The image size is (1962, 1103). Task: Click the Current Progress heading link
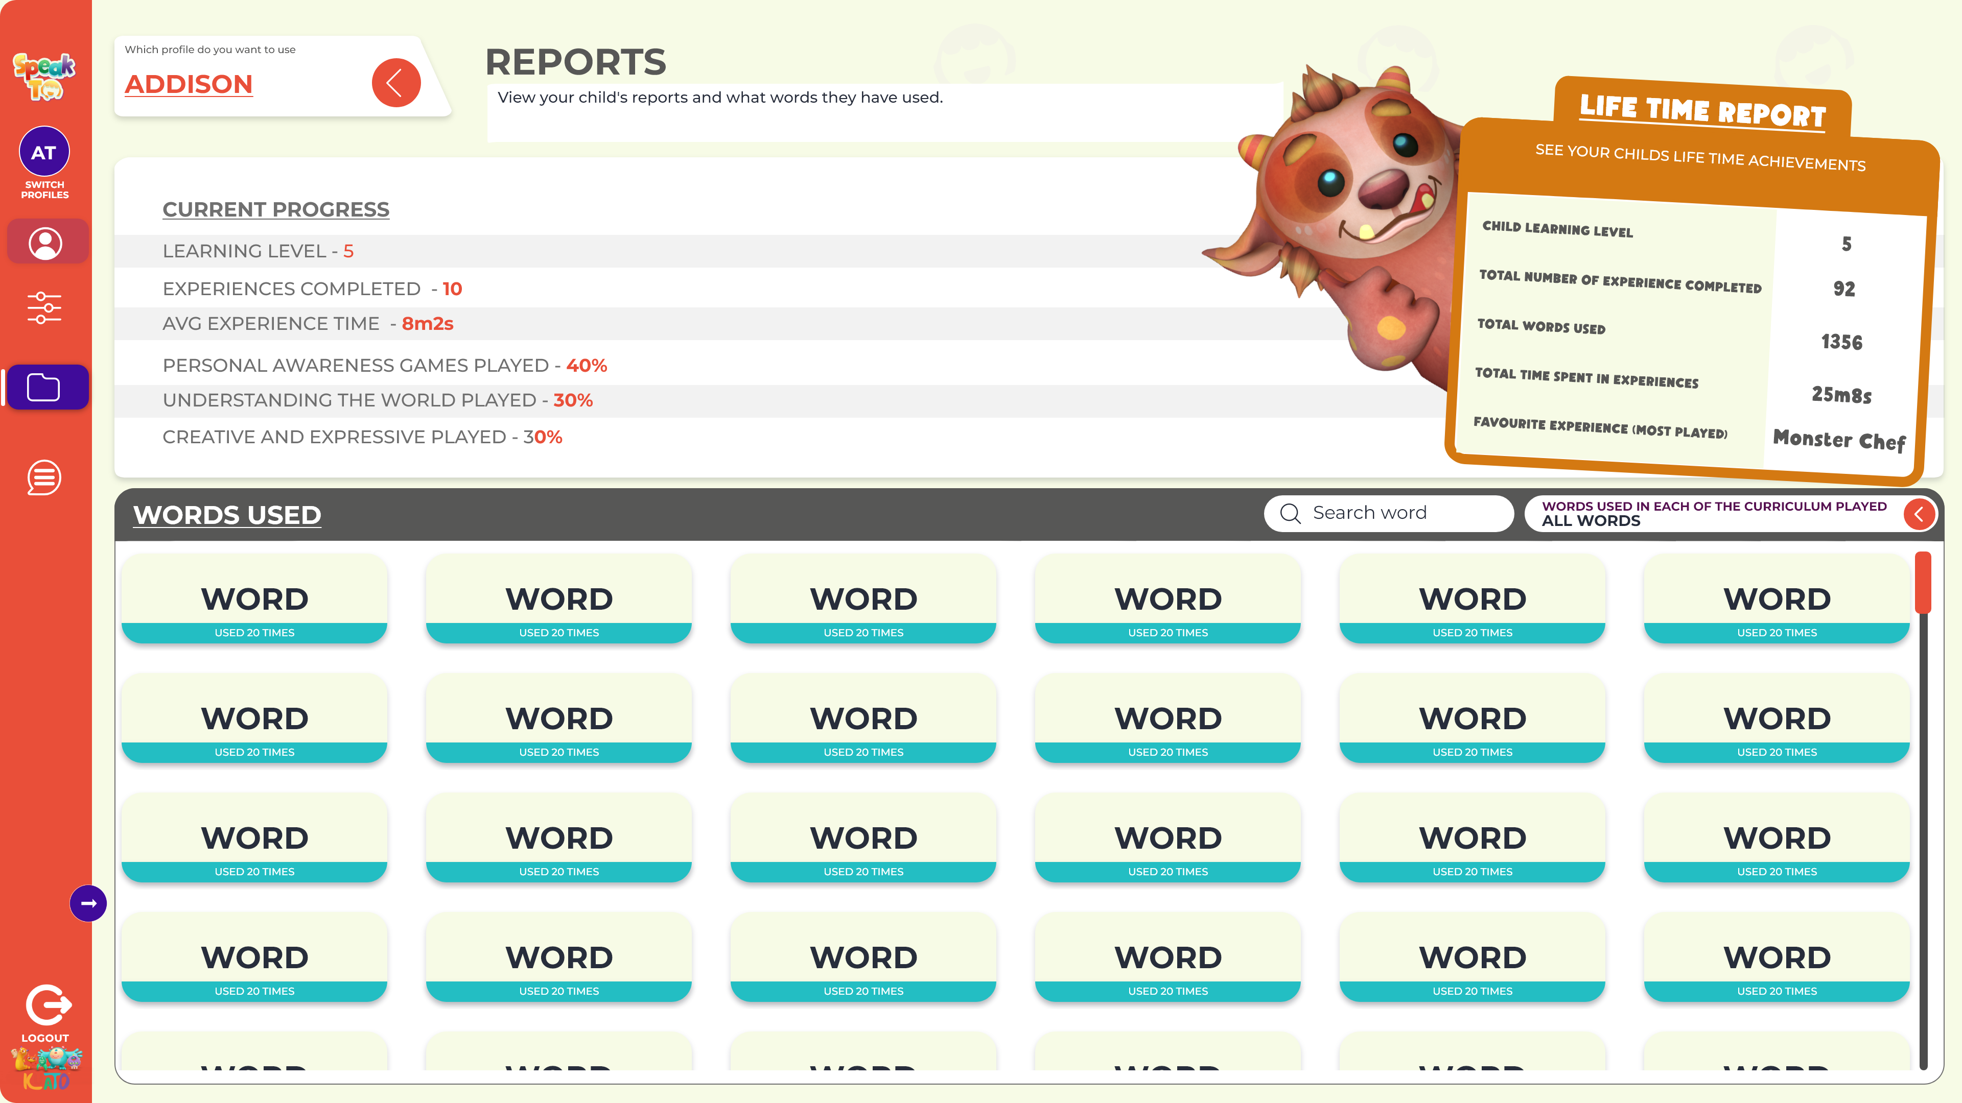[x=276, y=209]
